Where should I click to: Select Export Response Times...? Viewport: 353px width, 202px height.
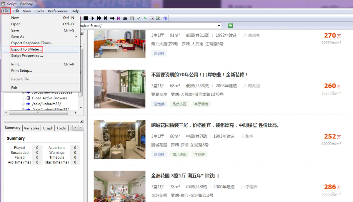tap(41, 43)
